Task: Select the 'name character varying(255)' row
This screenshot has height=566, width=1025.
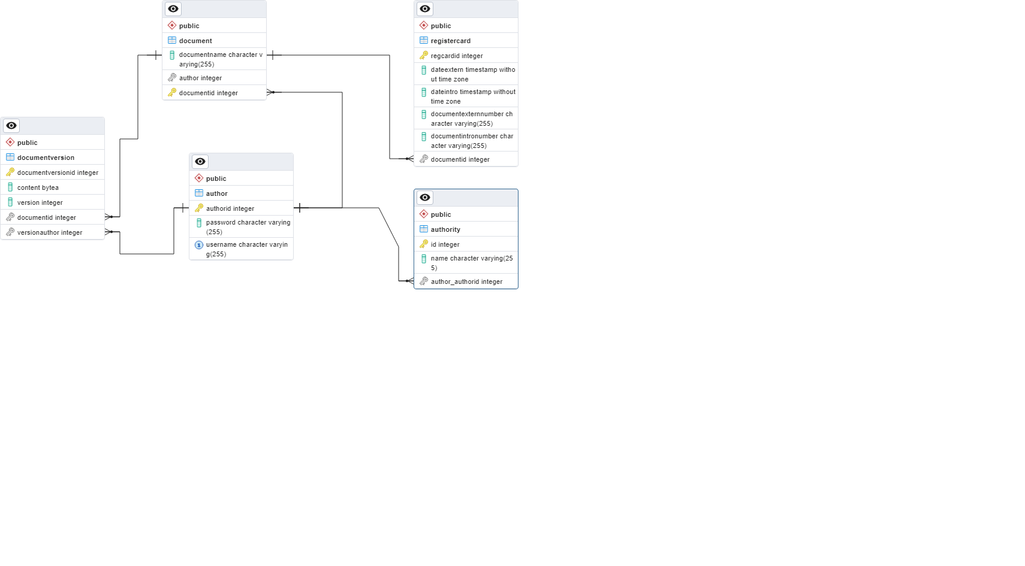Action: click(x=466, y=263)
